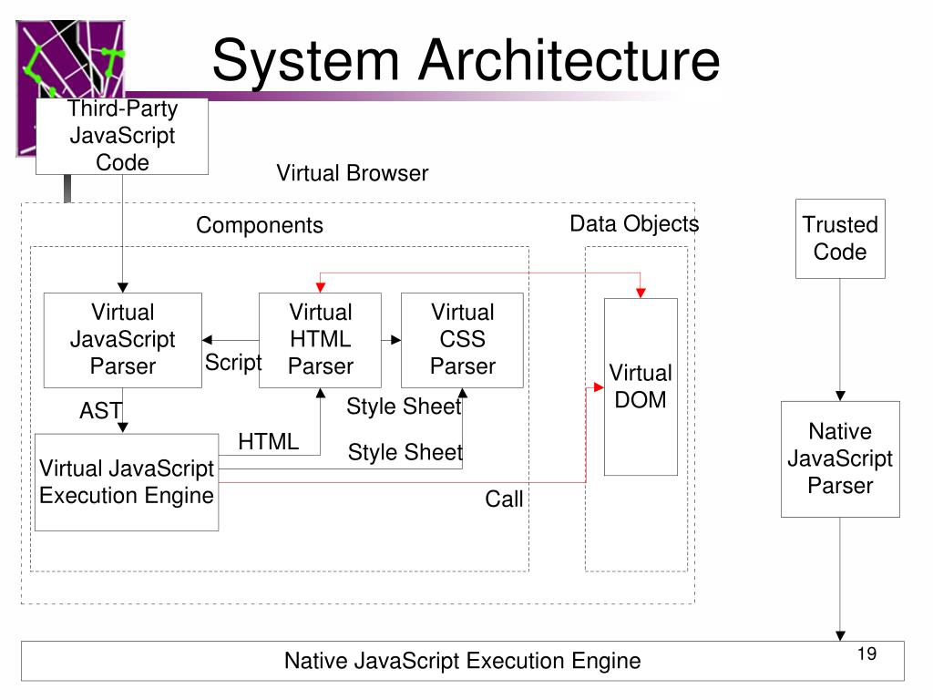Click the upper Style Sheet label
933x700 pixels.
click(404, 407)
